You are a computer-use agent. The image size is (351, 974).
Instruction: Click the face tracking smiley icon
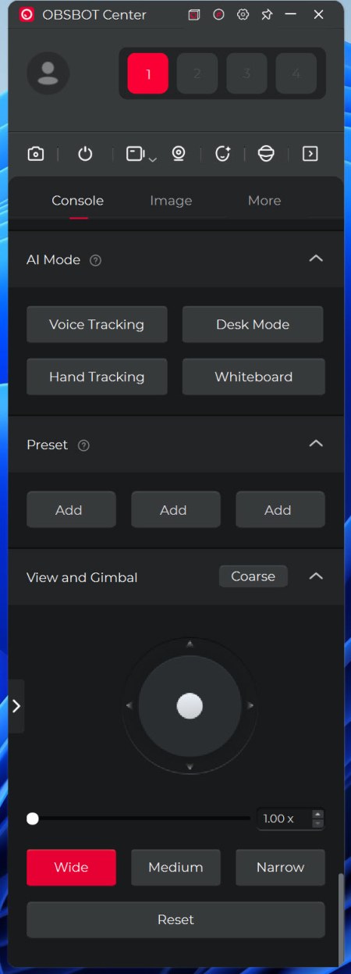(x=223, y=154)
